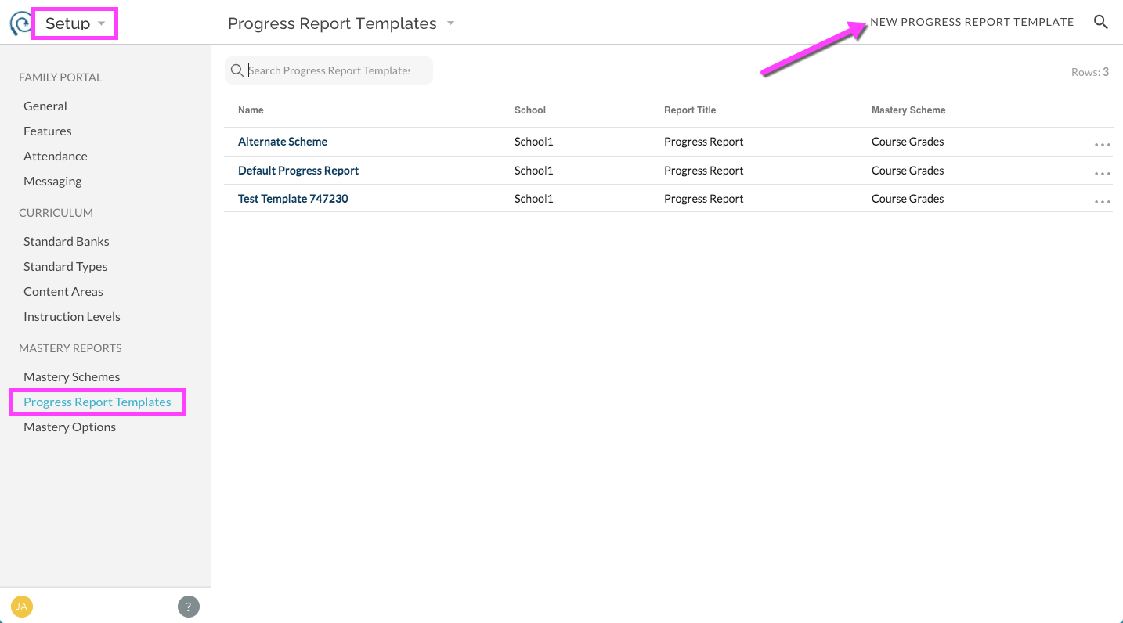Click the CURRICULUM section heading
The width and height of the screenshot is (1123, 623).
pyautogui.click(x=56, y=213)
